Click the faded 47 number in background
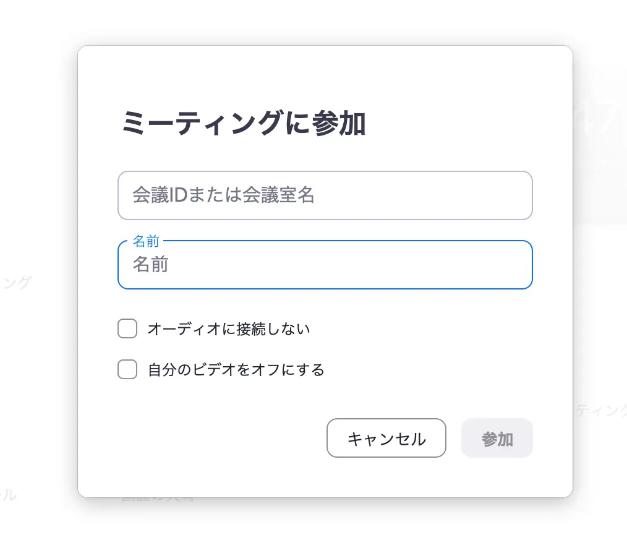627x553 pixels. click(598, 116)
